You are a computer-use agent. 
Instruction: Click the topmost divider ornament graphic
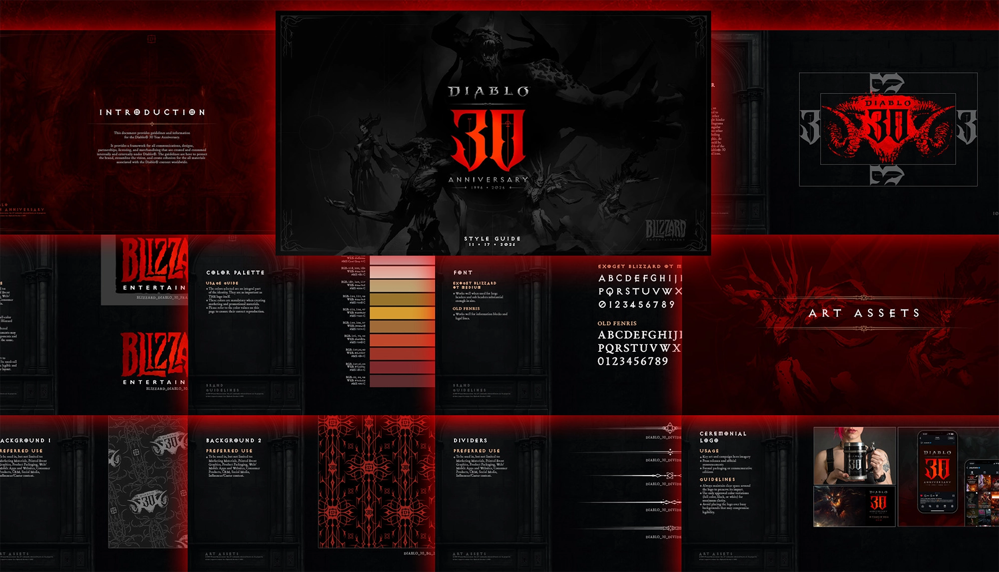coord(669,428)
